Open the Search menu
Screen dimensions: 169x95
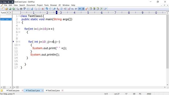coord(22,5)
